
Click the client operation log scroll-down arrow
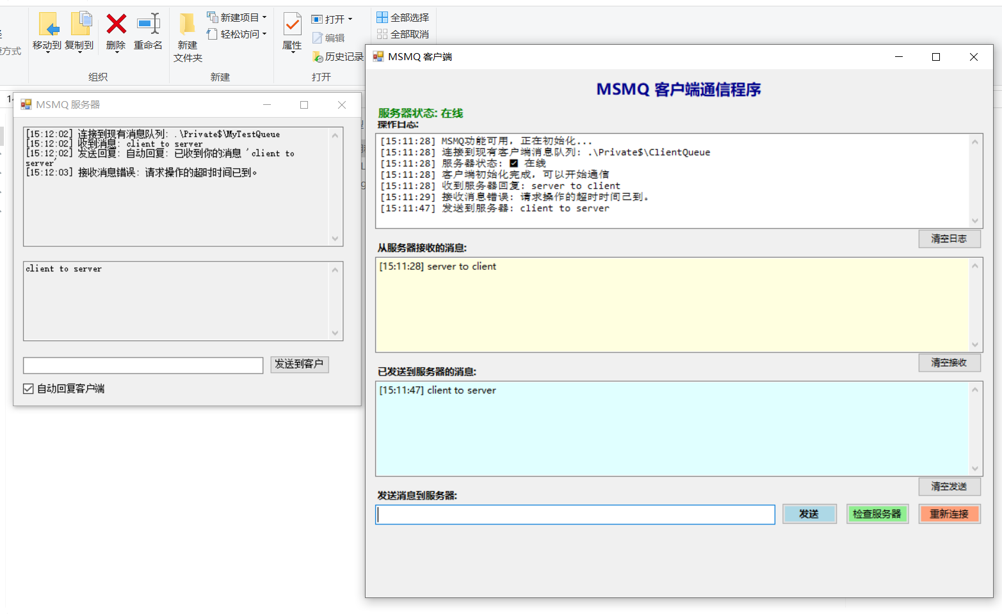[975, 221]
